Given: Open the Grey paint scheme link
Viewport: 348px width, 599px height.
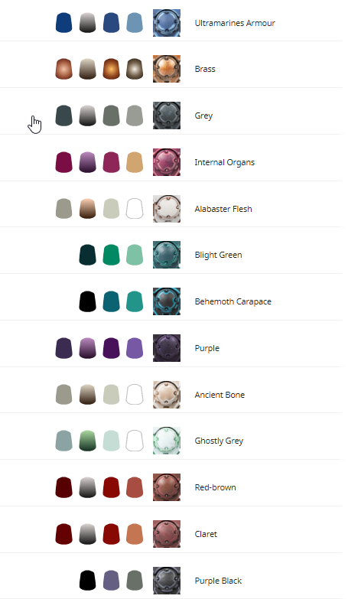Looking at the screenshot, I should pyautogui.click(x=203, y=116).
